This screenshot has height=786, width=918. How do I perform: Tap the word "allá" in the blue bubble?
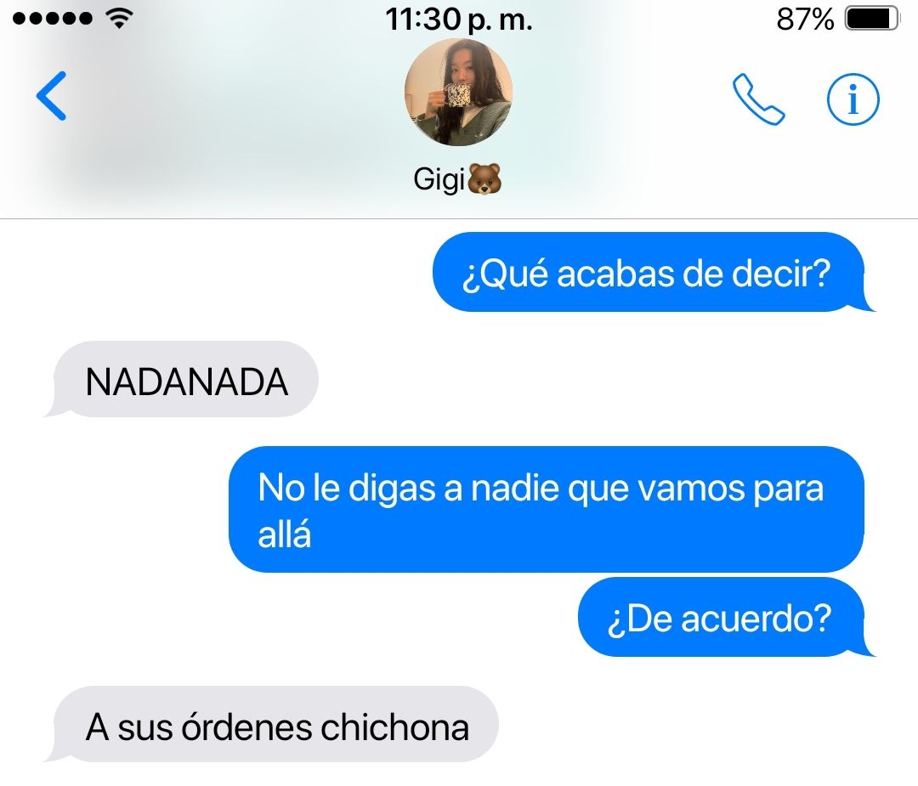point(285,534)
